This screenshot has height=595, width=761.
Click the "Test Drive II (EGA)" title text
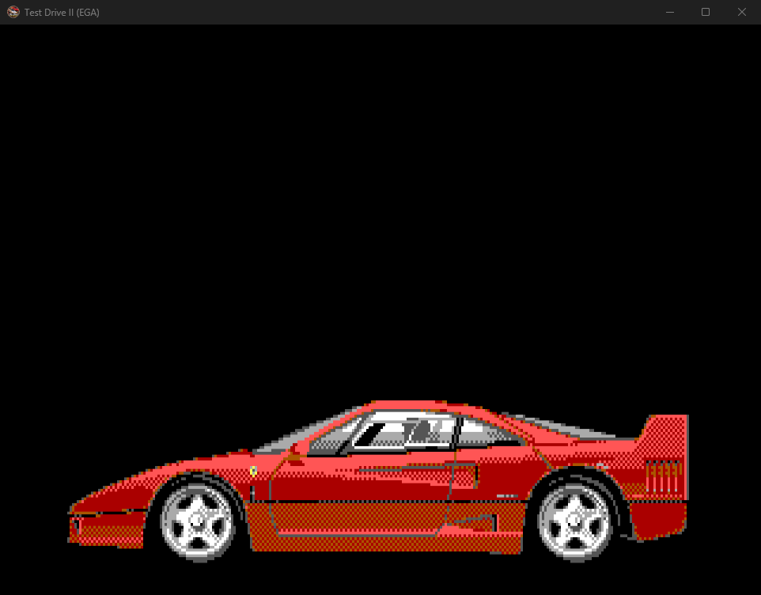62,13
